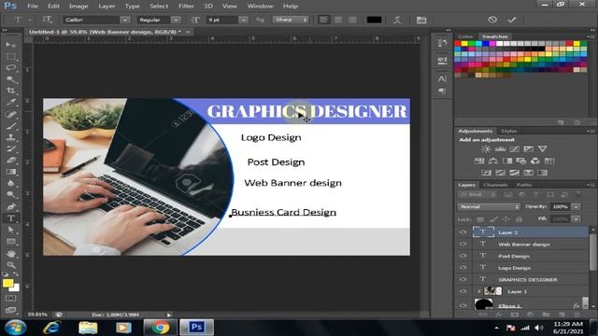The image size is (598, 336).
Task: Select the Clone Stamp tool
Action: (11, 137)
